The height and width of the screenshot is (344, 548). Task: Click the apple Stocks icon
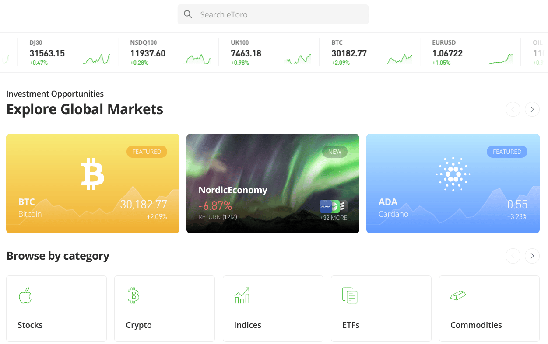click(x=25, y=295)
